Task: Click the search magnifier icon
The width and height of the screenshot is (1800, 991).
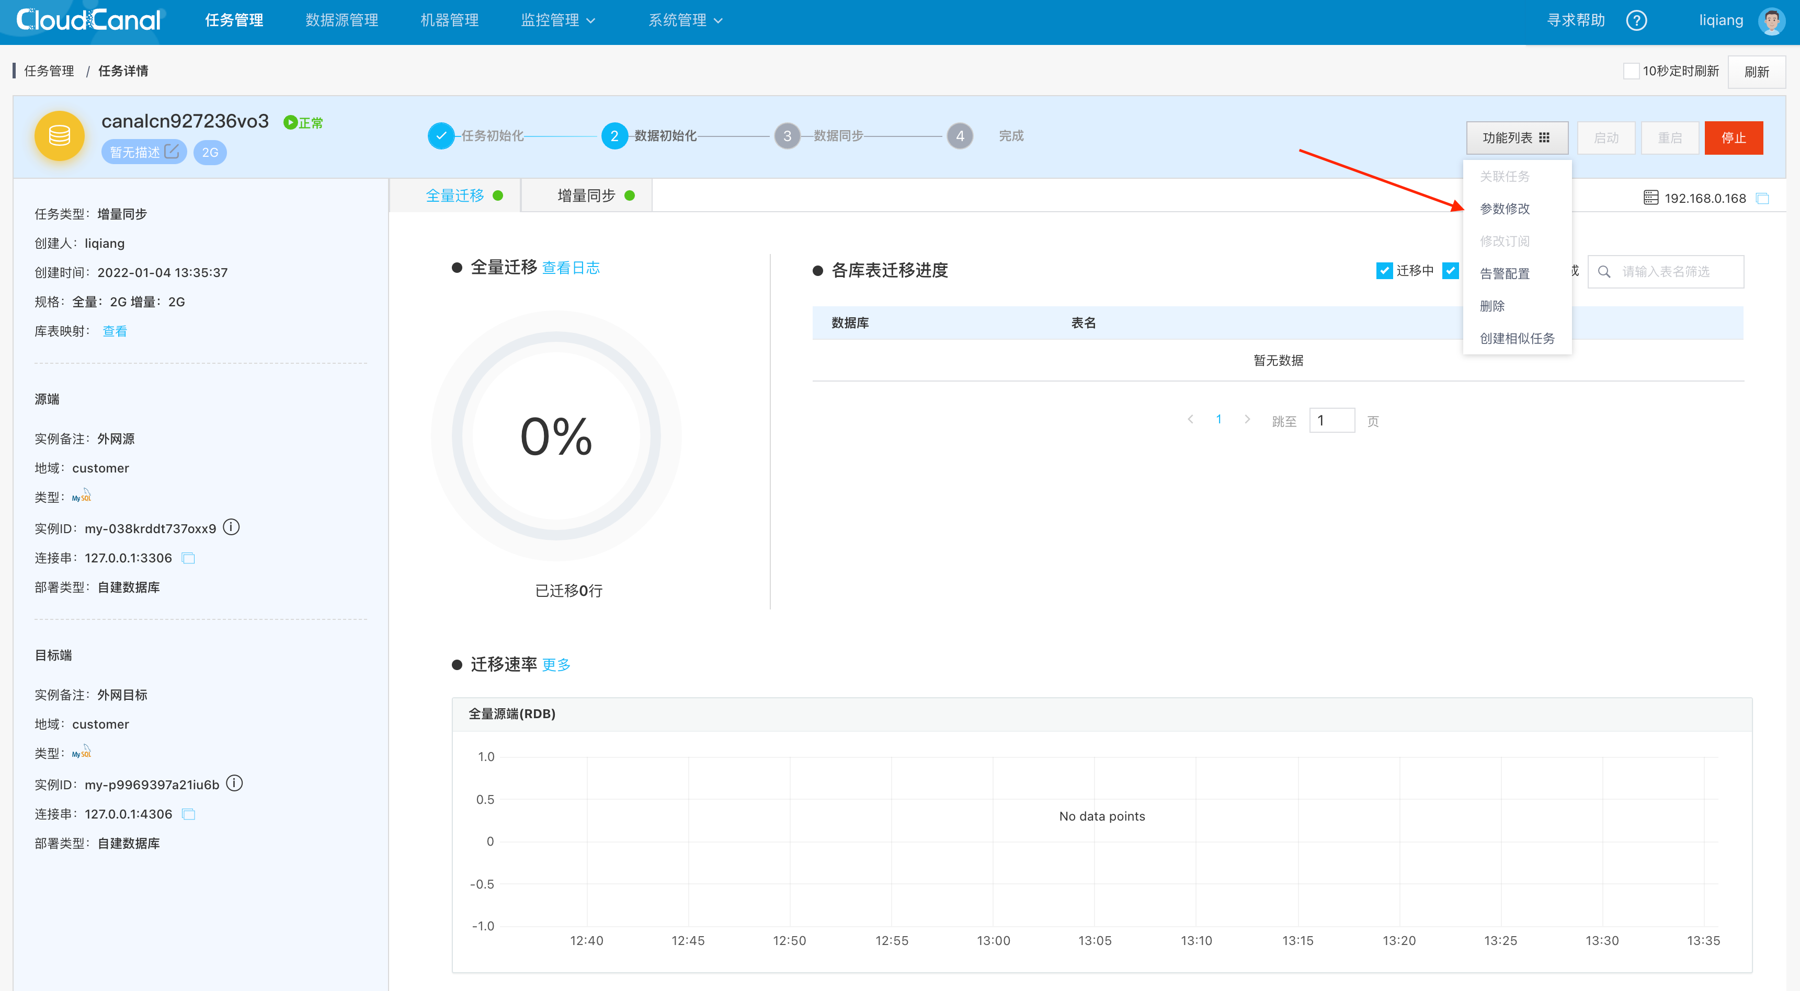Action: 1604,272
